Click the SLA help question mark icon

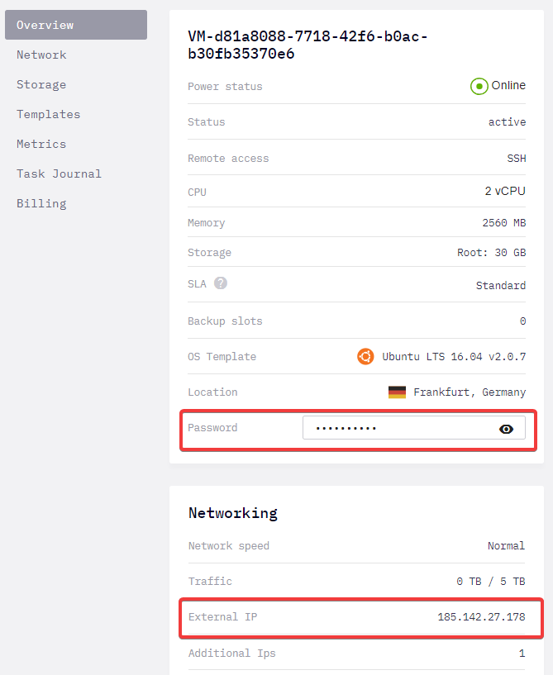coord(221,283)
